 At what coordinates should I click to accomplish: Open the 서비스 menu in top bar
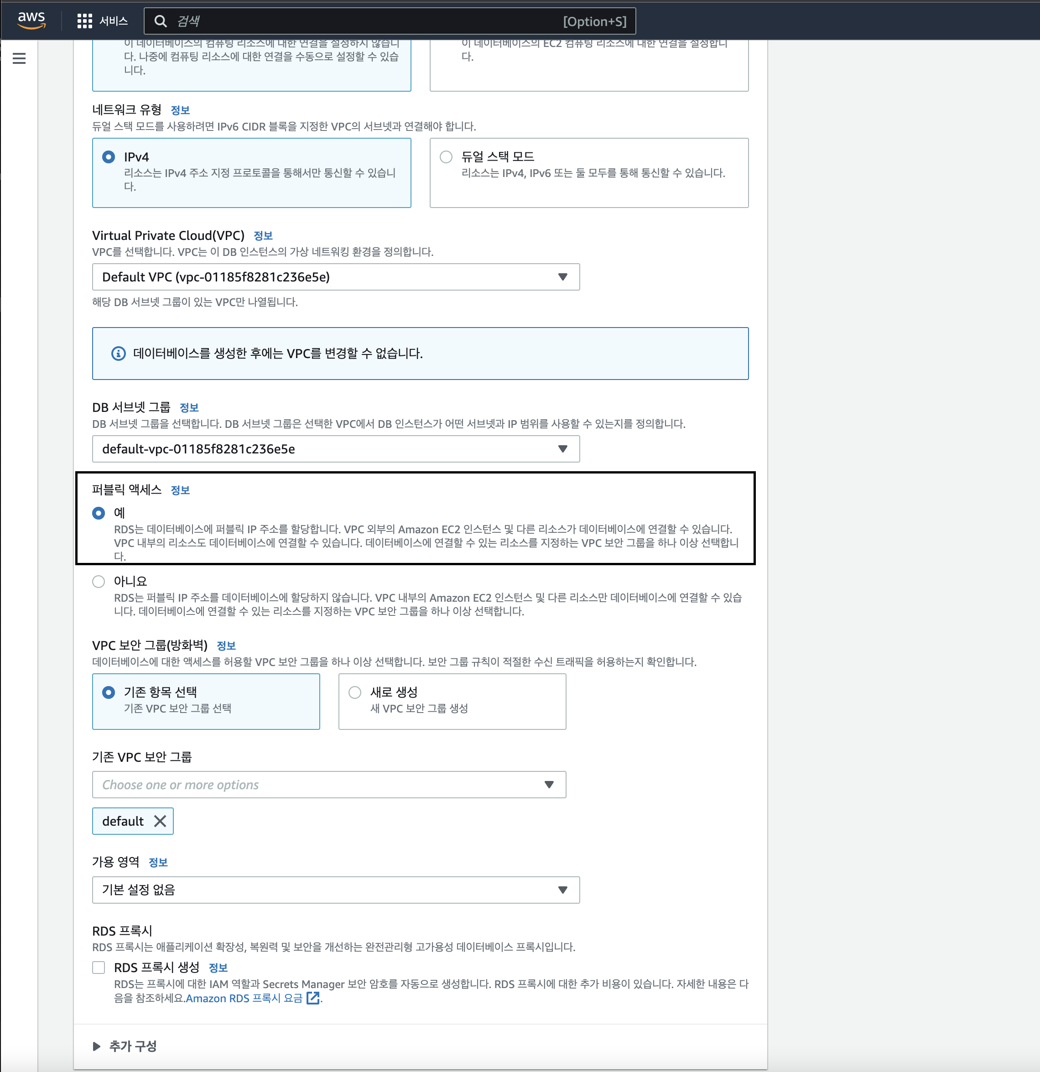pyautogui.click(x=114, y=21)
